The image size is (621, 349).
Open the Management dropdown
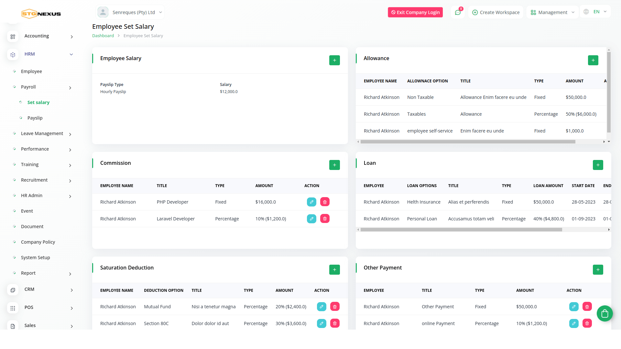552,12
